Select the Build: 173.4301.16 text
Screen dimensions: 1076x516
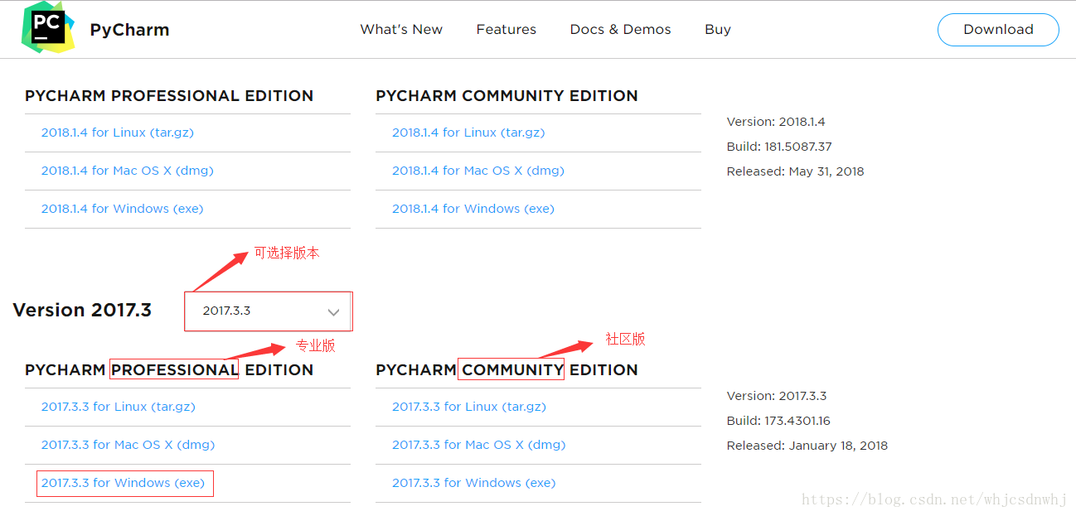coord(778,421)
